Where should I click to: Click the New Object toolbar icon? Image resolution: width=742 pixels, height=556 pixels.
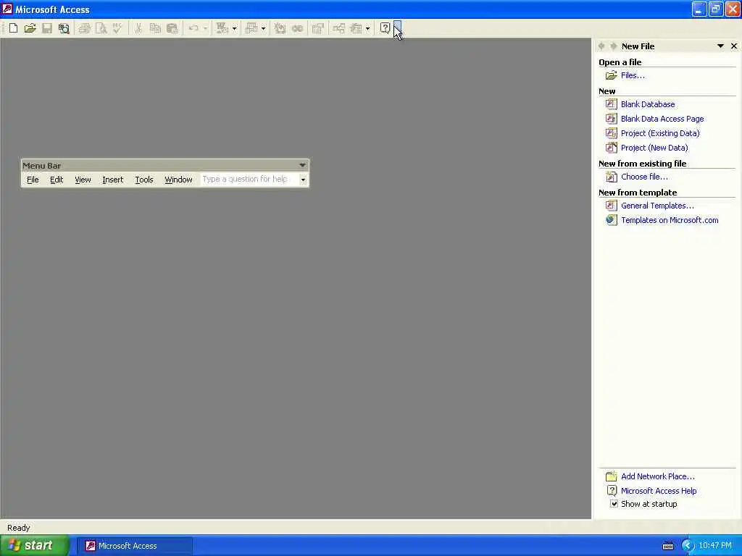[x=356, y=28]
